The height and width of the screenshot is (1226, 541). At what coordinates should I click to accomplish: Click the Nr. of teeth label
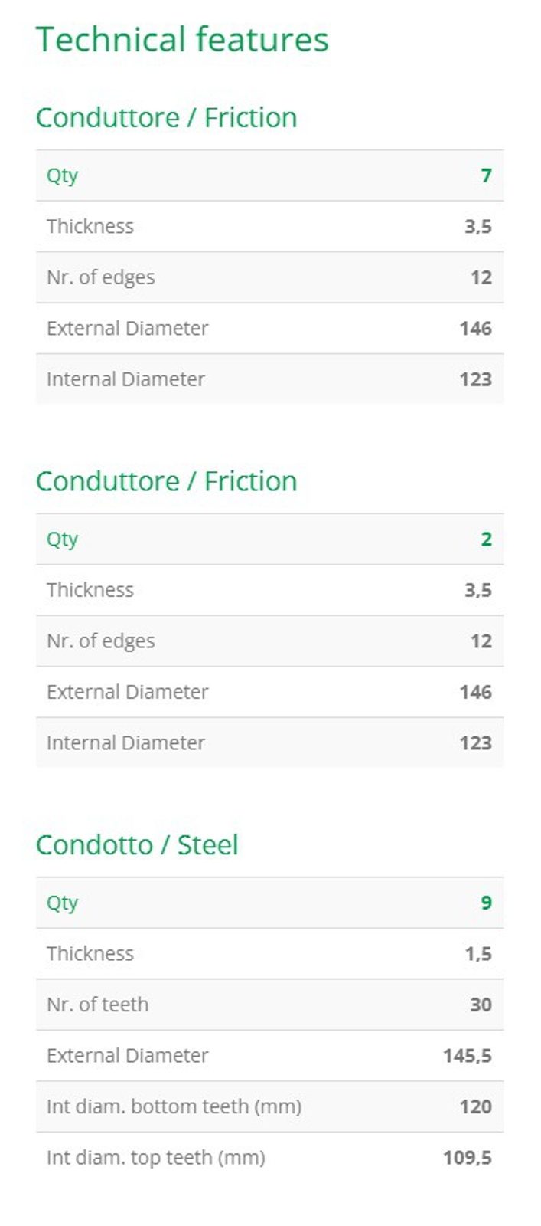tap(97, 1005)
